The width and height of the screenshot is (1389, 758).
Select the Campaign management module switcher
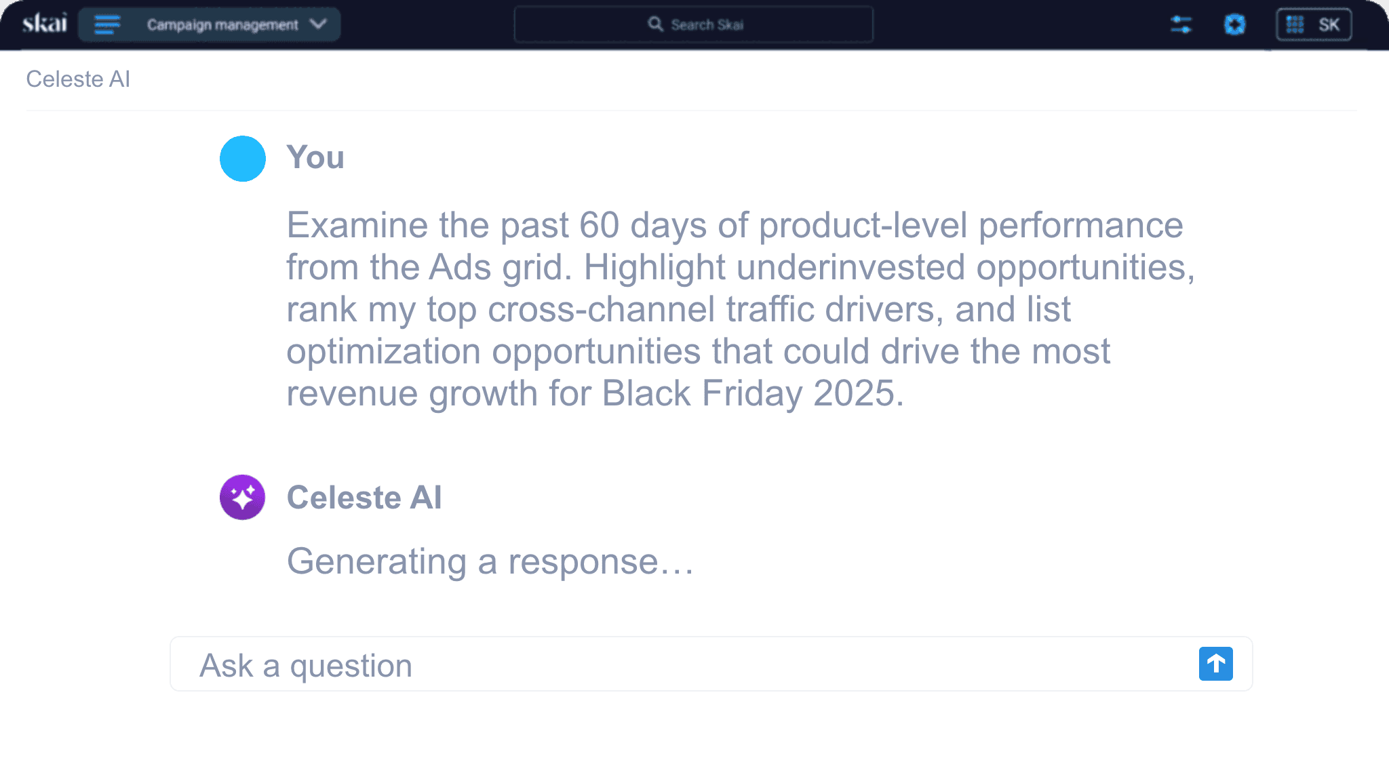pyautogui.click(x=224, y=24)
